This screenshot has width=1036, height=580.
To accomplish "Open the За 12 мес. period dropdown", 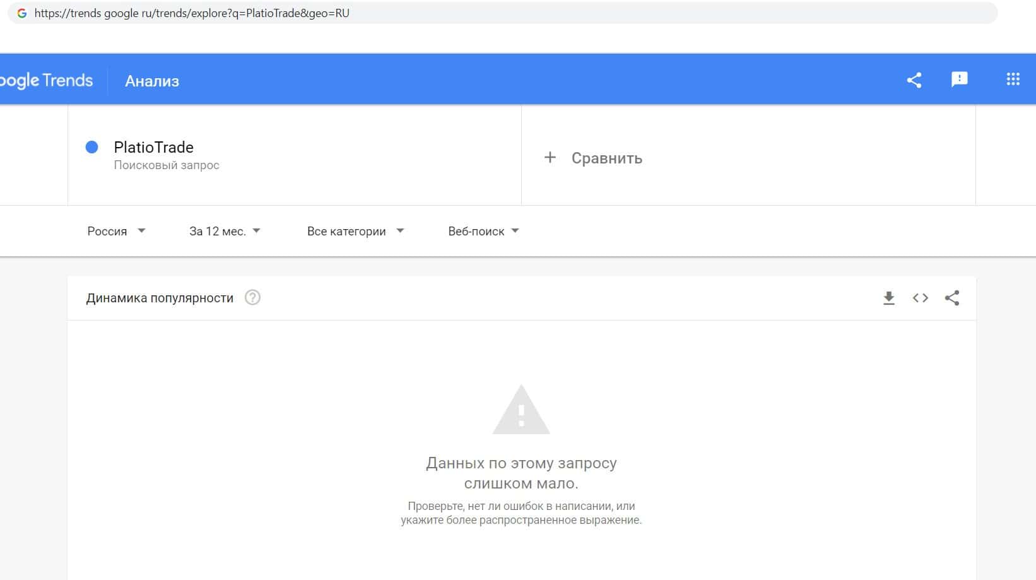I will point(225,231).
